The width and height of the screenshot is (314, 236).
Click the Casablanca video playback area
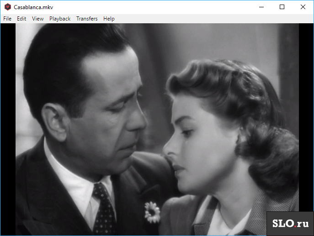coord(157,129)
